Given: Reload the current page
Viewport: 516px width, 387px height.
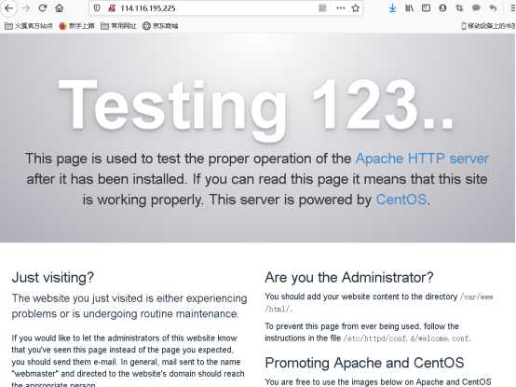Looking at the screenshot, I should click(x=43, y=8).
